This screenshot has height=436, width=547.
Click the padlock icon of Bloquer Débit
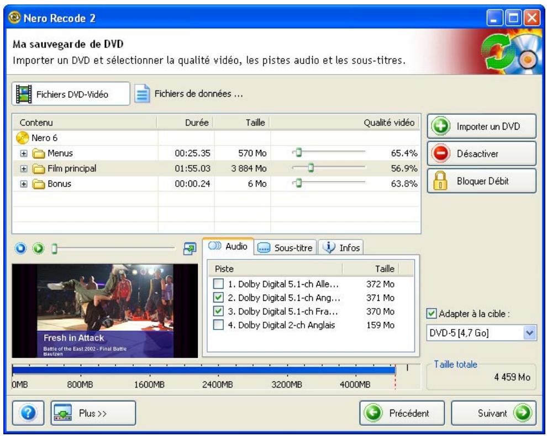click(x=440, y=180)
